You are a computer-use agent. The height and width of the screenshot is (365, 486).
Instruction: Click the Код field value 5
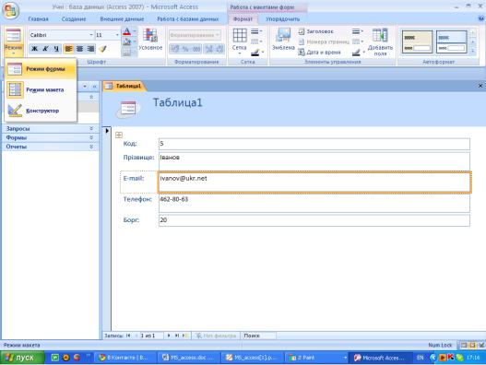click(314, 144)
